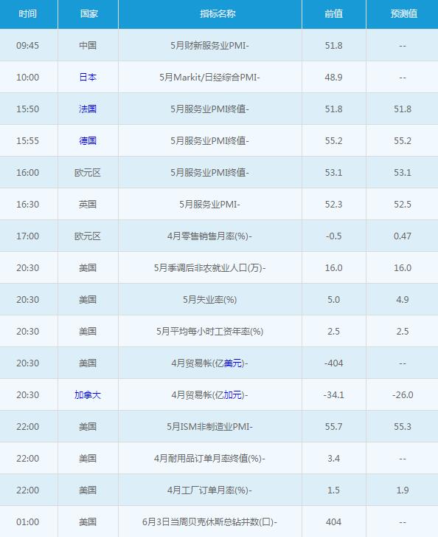Select 5月财新服务业PMI indicator text
Screen dimensions: 438x537
pos(209,46)
